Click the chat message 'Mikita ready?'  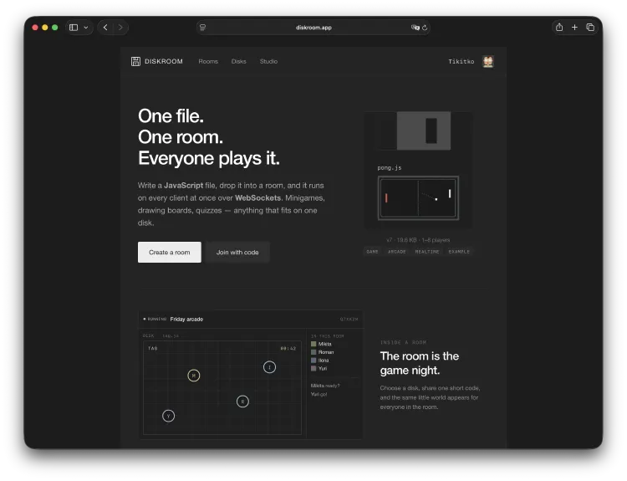coord(325,386)
